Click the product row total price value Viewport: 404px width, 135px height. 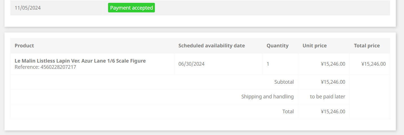[374, 64]
